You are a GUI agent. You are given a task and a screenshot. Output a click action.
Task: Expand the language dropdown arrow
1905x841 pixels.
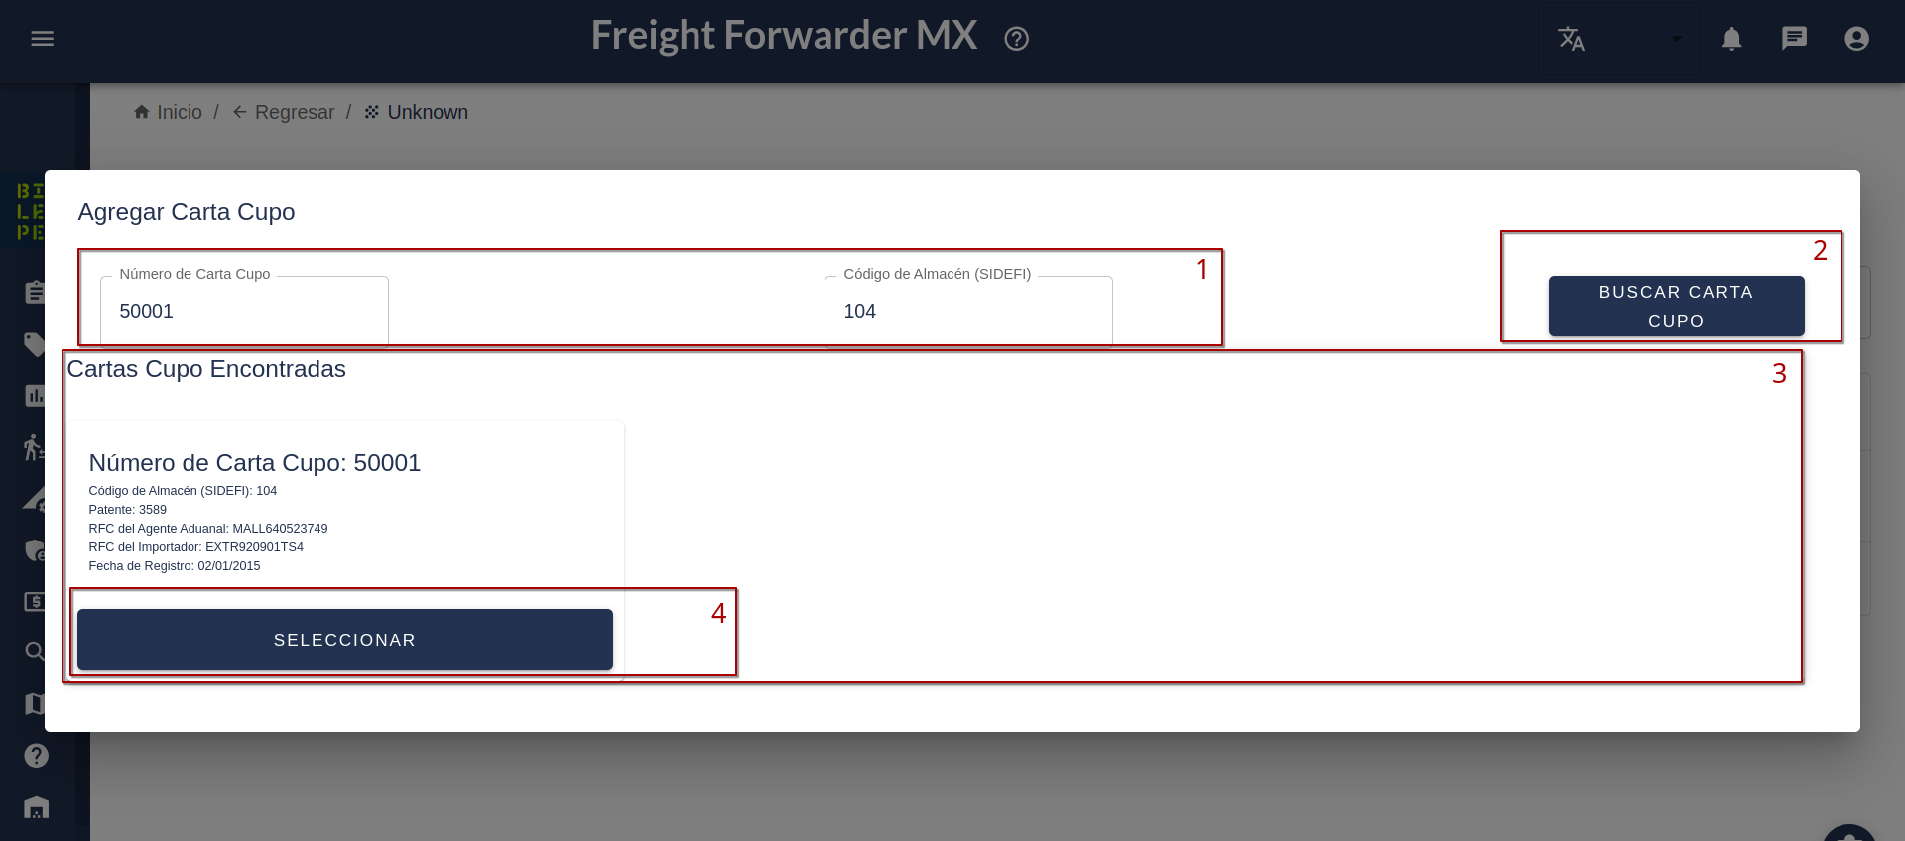1676,39
